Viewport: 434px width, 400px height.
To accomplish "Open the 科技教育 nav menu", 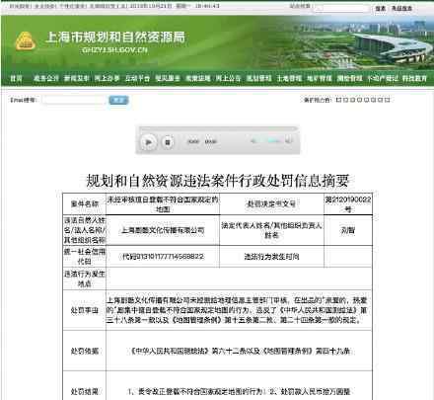I will (x=414, y=78).
